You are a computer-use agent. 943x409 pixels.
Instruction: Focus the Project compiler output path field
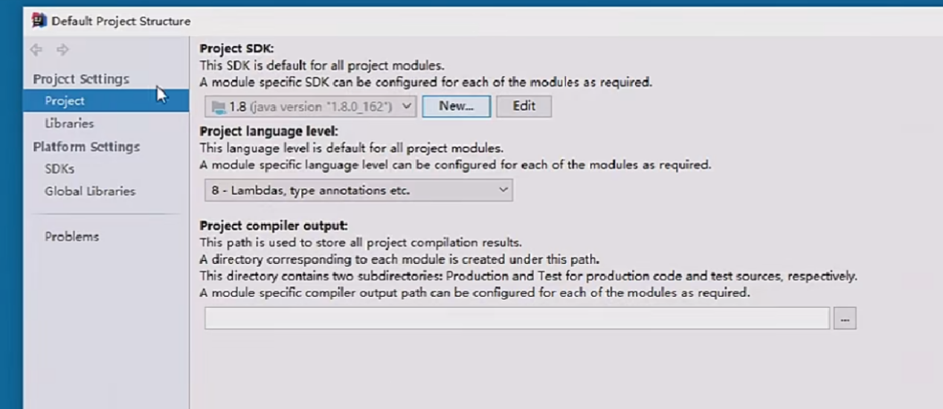(517, 318)
